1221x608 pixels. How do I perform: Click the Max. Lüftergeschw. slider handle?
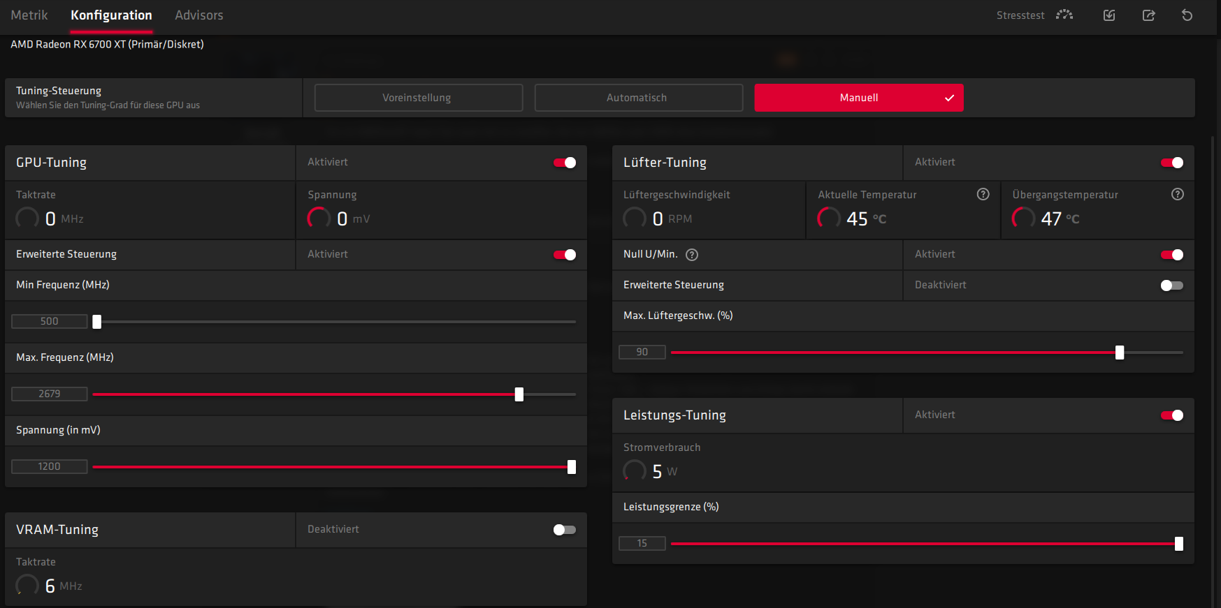coord(1120,353)
